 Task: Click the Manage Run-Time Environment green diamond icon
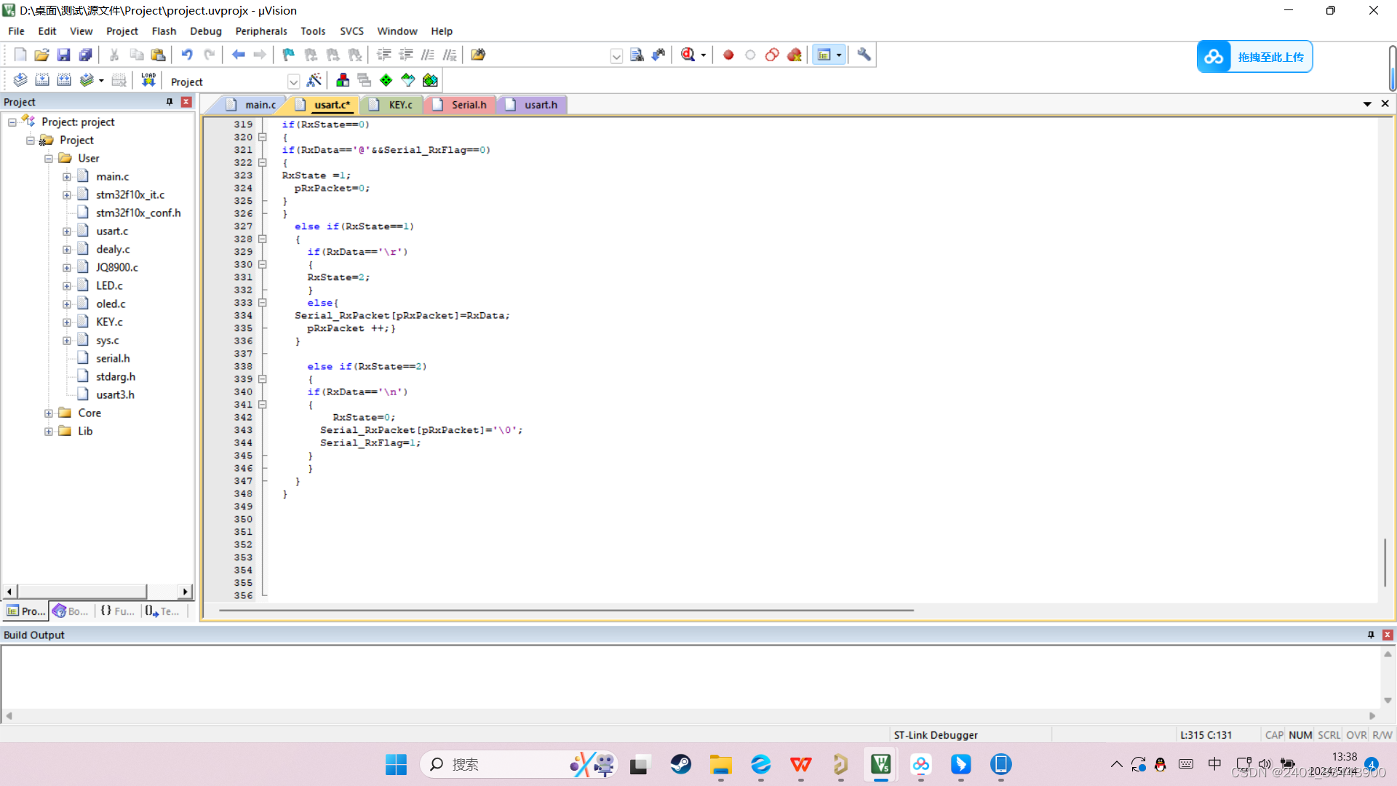386,80
